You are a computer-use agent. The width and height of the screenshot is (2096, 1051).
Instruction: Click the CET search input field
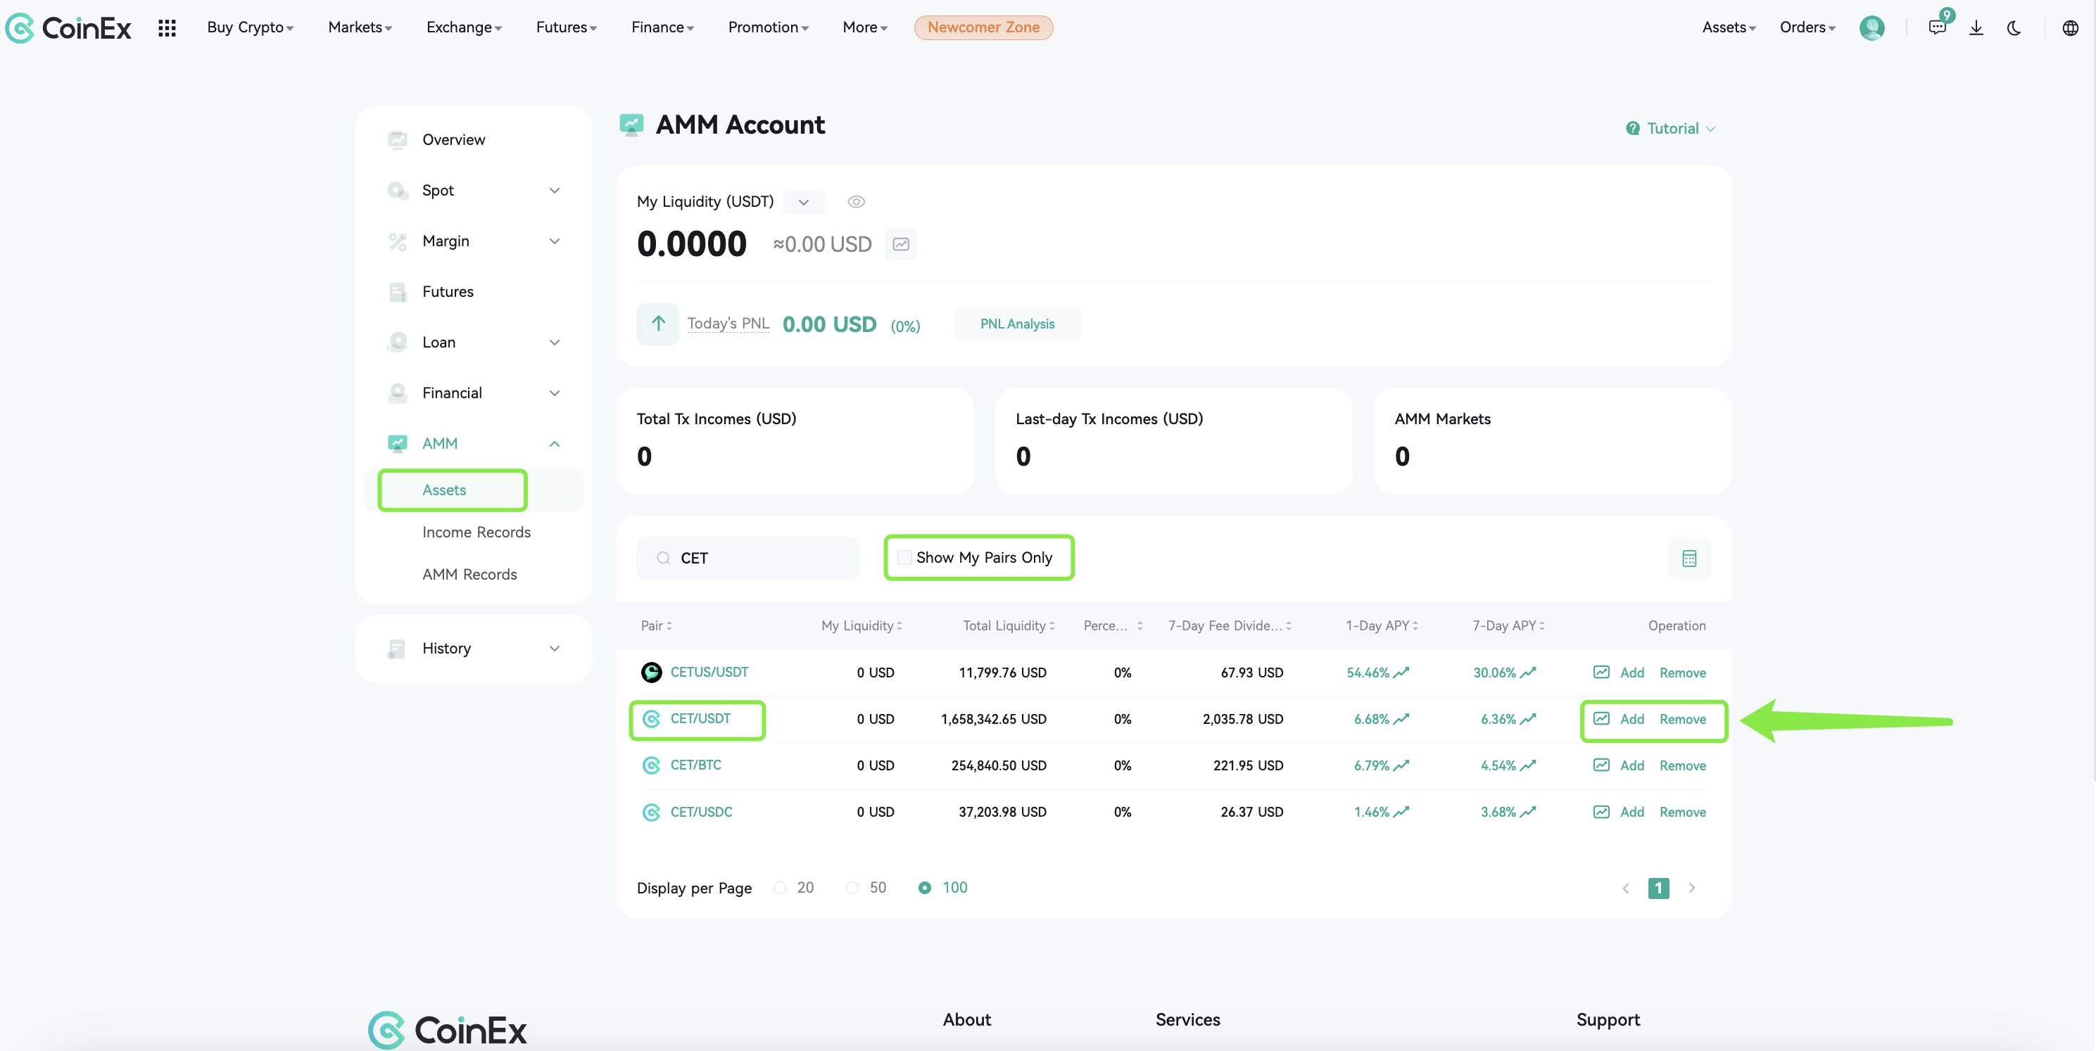(747, 558)
